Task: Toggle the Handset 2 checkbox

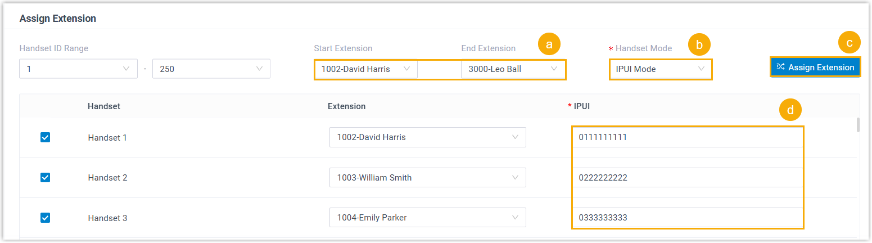Action: click(x=46, y=178)
